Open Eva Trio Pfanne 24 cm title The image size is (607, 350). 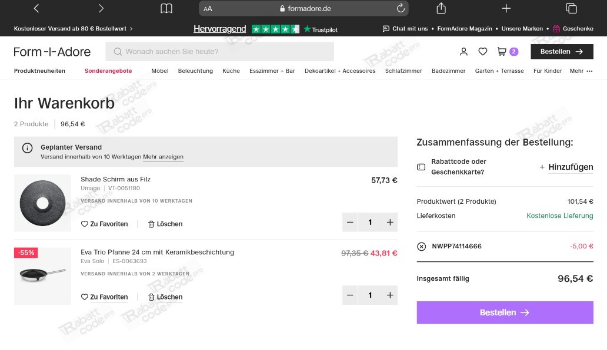(157, 253)
